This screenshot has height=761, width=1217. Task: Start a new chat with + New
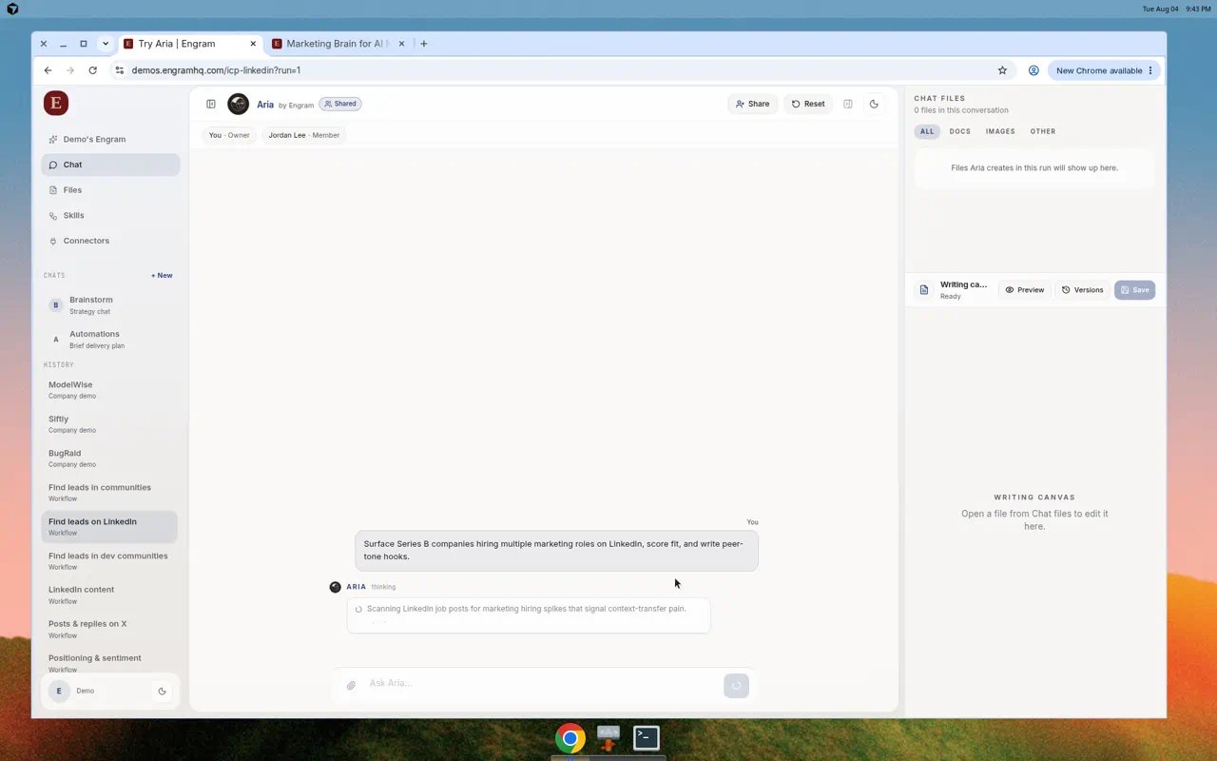pos(162,276)
